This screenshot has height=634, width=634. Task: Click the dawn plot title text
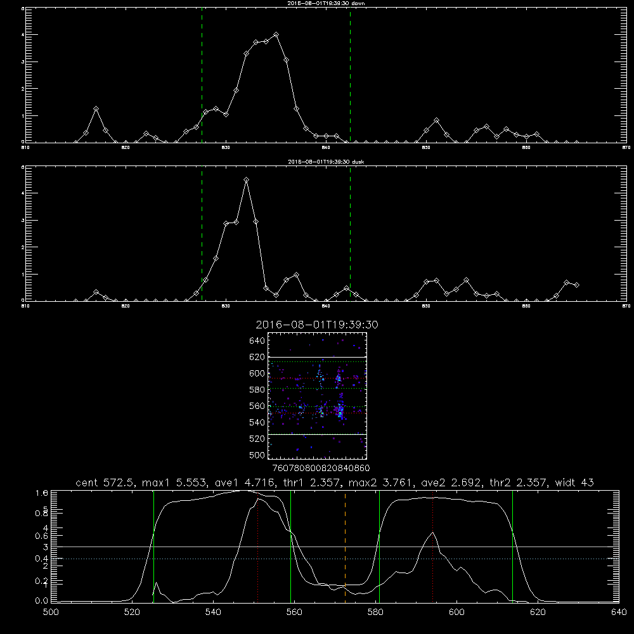coord(326,3)
